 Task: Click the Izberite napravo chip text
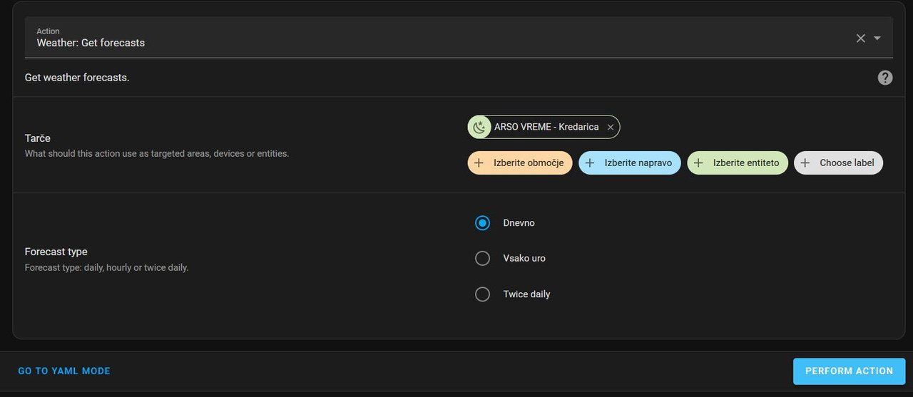(638, 163)
